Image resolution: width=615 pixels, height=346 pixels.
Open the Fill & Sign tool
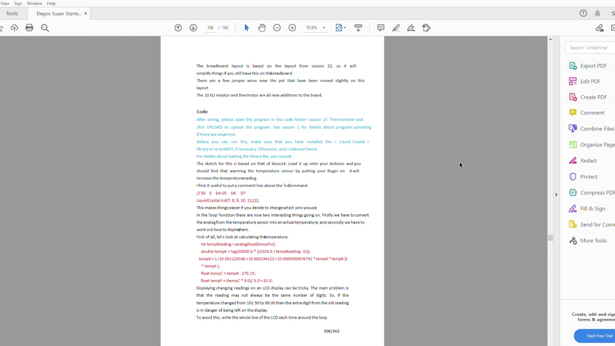pyautogui.click(x=593, y=209)
